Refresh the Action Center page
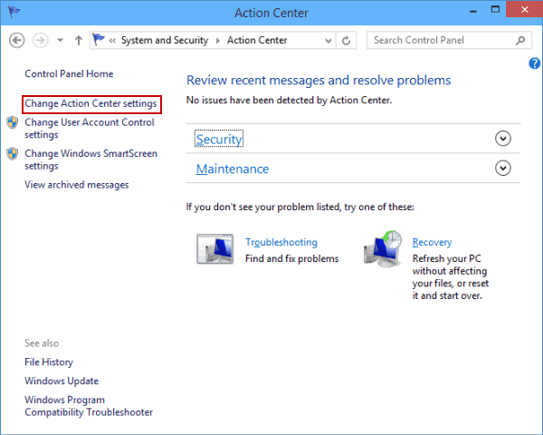The width and height of the screenshot is (543, 435). pyautogui.click(x=346, y=41)
